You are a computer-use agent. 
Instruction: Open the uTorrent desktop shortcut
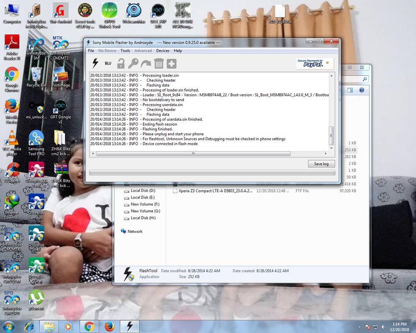[36, 301]
